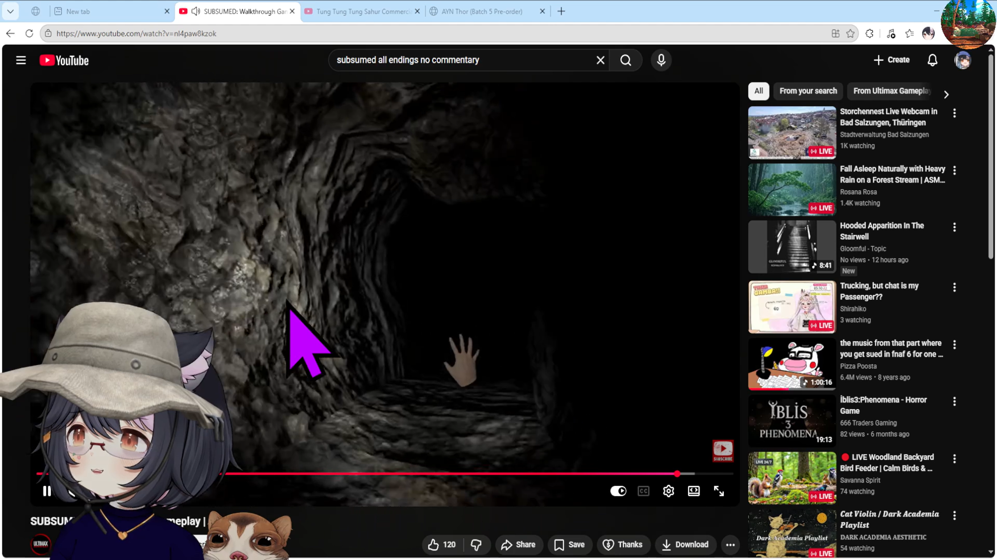
Task: Click the search magnifier button
Action: click(x=625, y=60)
